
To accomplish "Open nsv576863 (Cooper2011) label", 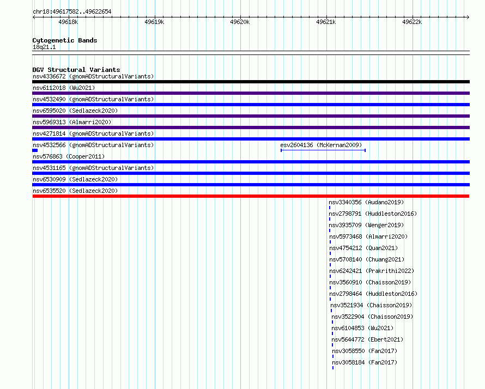I will coord(69,156).
